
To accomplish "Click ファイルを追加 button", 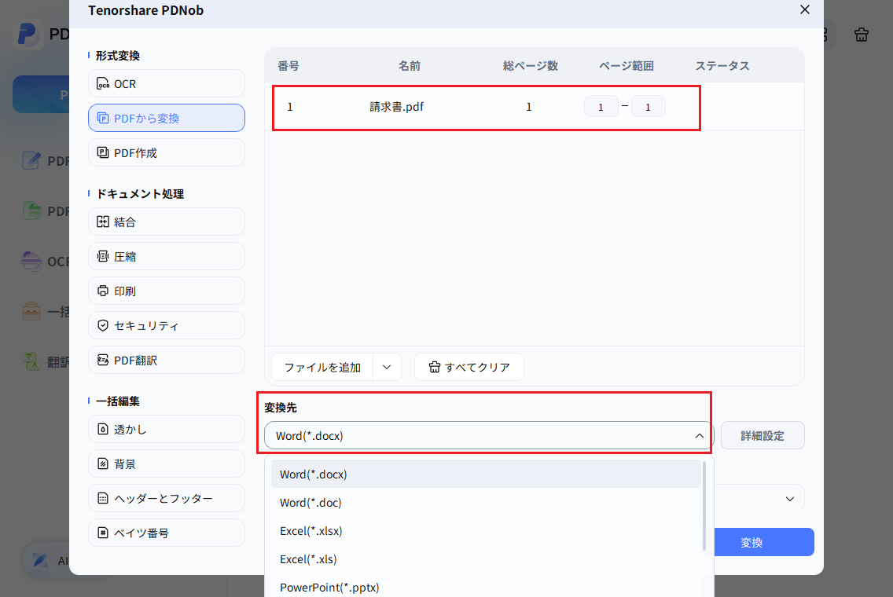I will [x=322, y=367].
